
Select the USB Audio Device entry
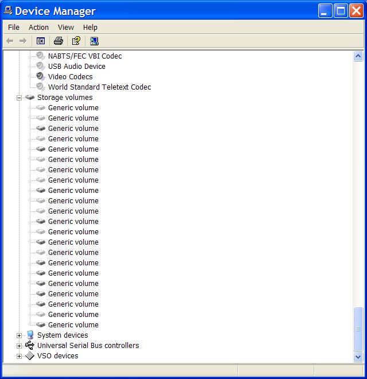point(77,66)
